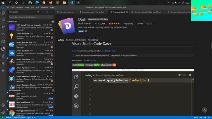Follow the Zeal link in readme

point(84,60)
